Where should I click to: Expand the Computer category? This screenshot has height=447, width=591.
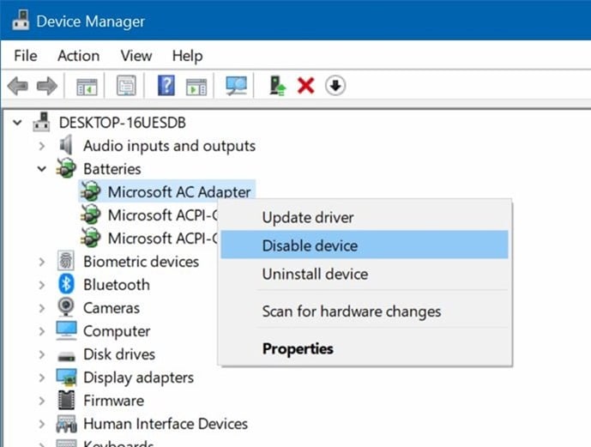pos(42,331)
